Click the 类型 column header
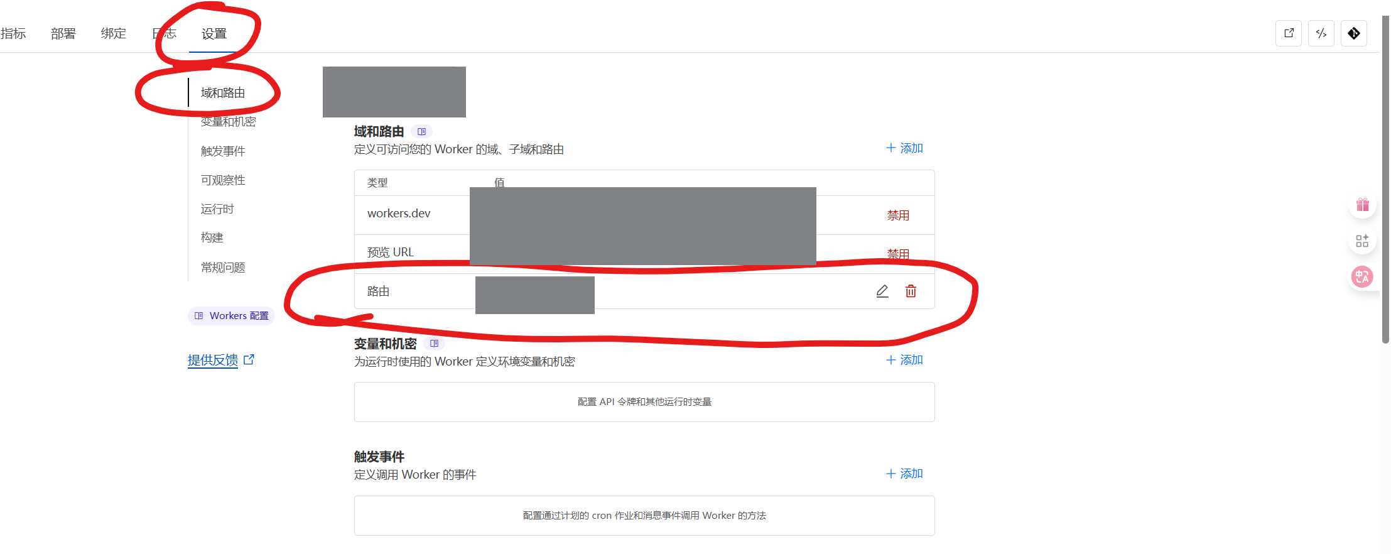The height and width of the screenshot is (554, 1391). pyautogui.click(x=377, y=183)
